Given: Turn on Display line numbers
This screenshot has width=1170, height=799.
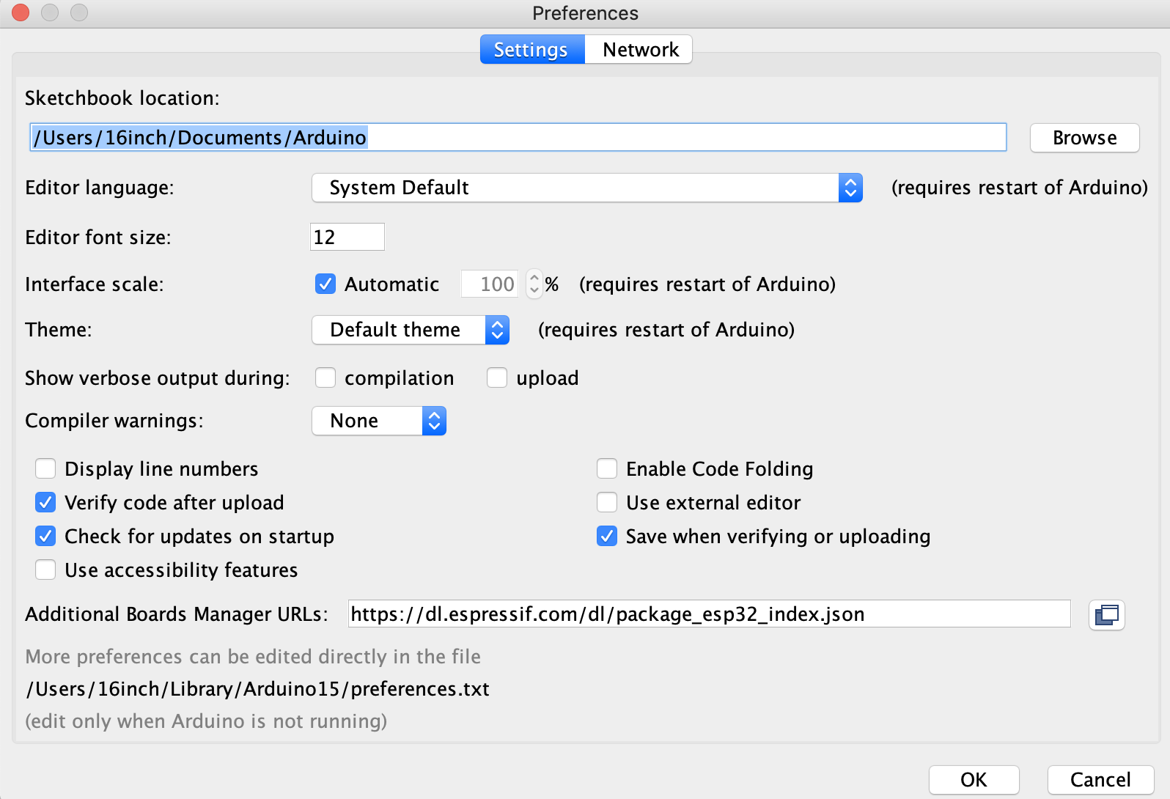Looking at the screenshot, I should click(x=45, y=468).
